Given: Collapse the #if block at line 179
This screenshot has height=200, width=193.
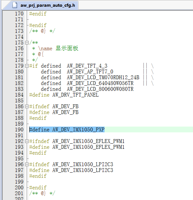Looking at the screenshot, I should 27,66.
